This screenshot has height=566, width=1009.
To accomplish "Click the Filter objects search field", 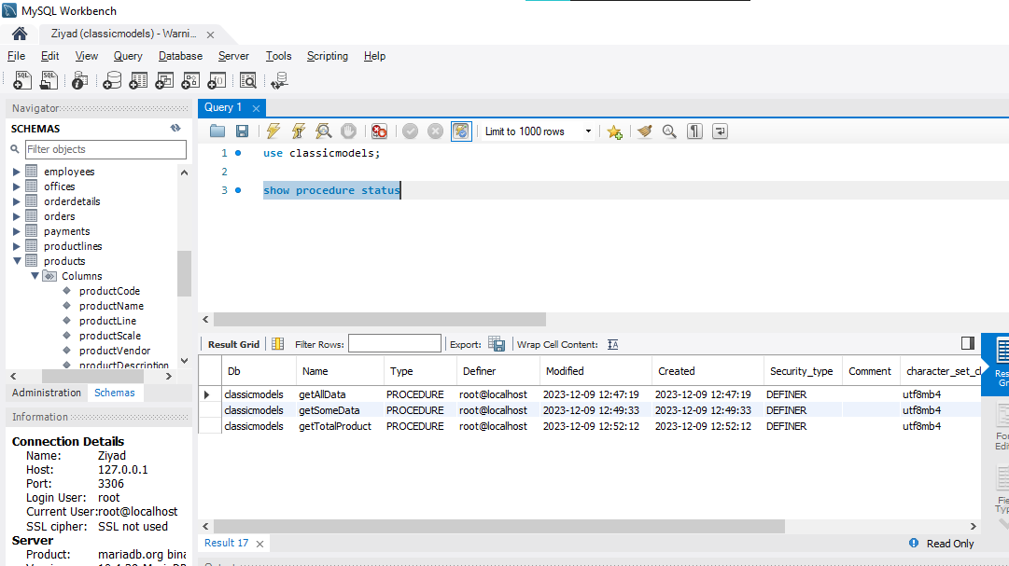I will [105, 149].
